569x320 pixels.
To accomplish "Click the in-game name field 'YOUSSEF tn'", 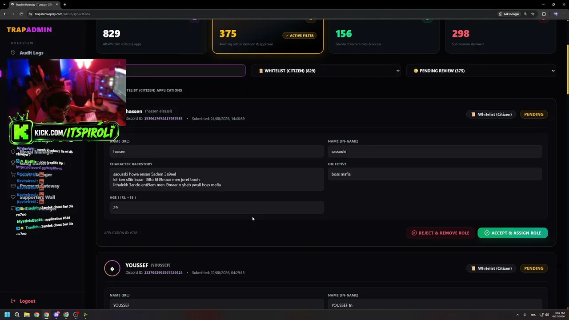I will pos(435,305).
